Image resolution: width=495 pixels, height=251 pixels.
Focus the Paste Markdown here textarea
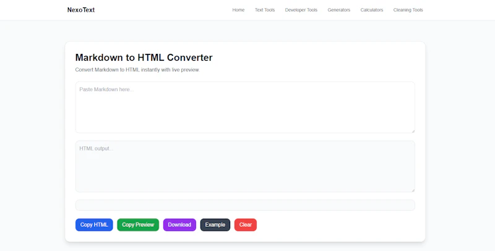point(245,107)
